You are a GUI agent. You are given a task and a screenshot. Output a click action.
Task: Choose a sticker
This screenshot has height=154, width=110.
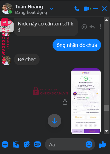[x=27, y=145]
